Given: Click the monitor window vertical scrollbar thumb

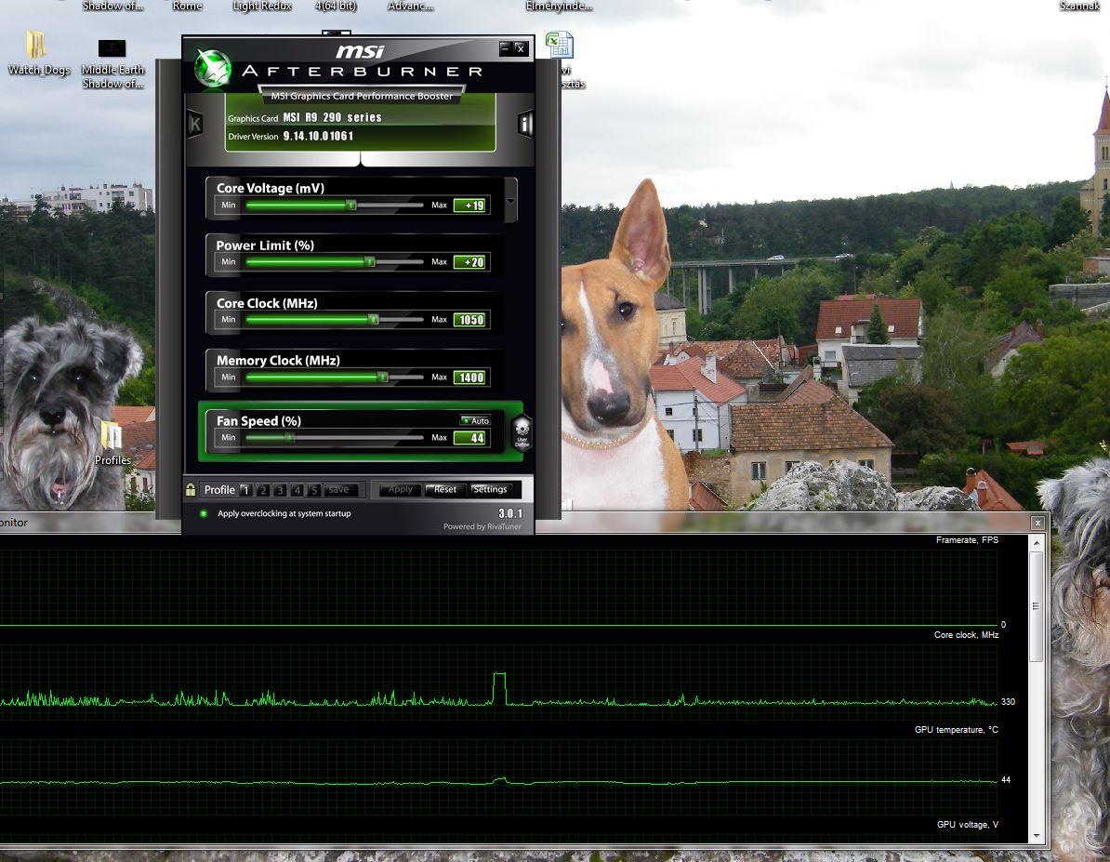Looking at the screenshot, I should (x=1037, y=606).
